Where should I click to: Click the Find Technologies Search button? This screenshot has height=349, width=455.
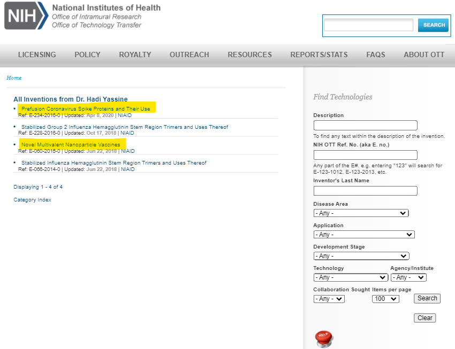pyautogui.click(x=427, y=298)
